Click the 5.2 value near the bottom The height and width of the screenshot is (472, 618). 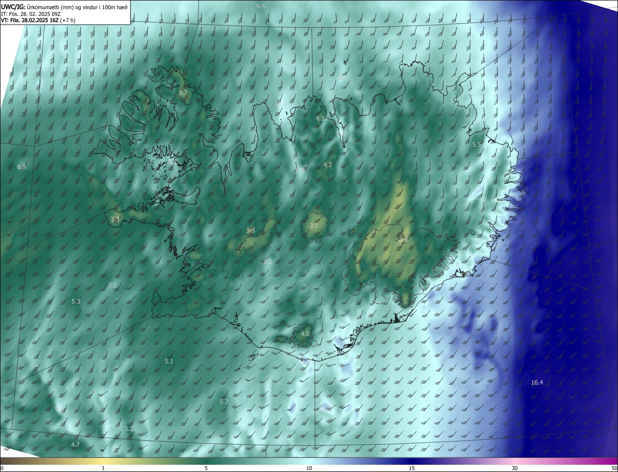click(x=129, y=429)
